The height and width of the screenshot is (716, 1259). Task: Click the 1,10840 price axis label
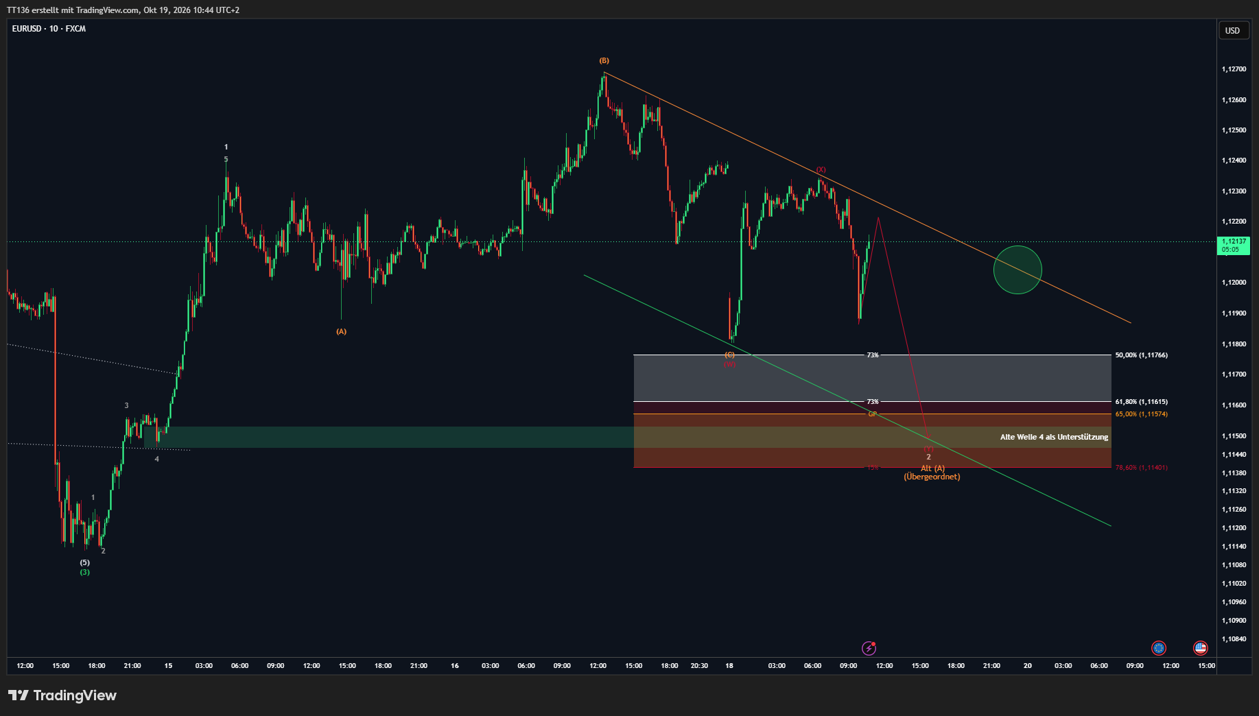tap(1234, 639)
